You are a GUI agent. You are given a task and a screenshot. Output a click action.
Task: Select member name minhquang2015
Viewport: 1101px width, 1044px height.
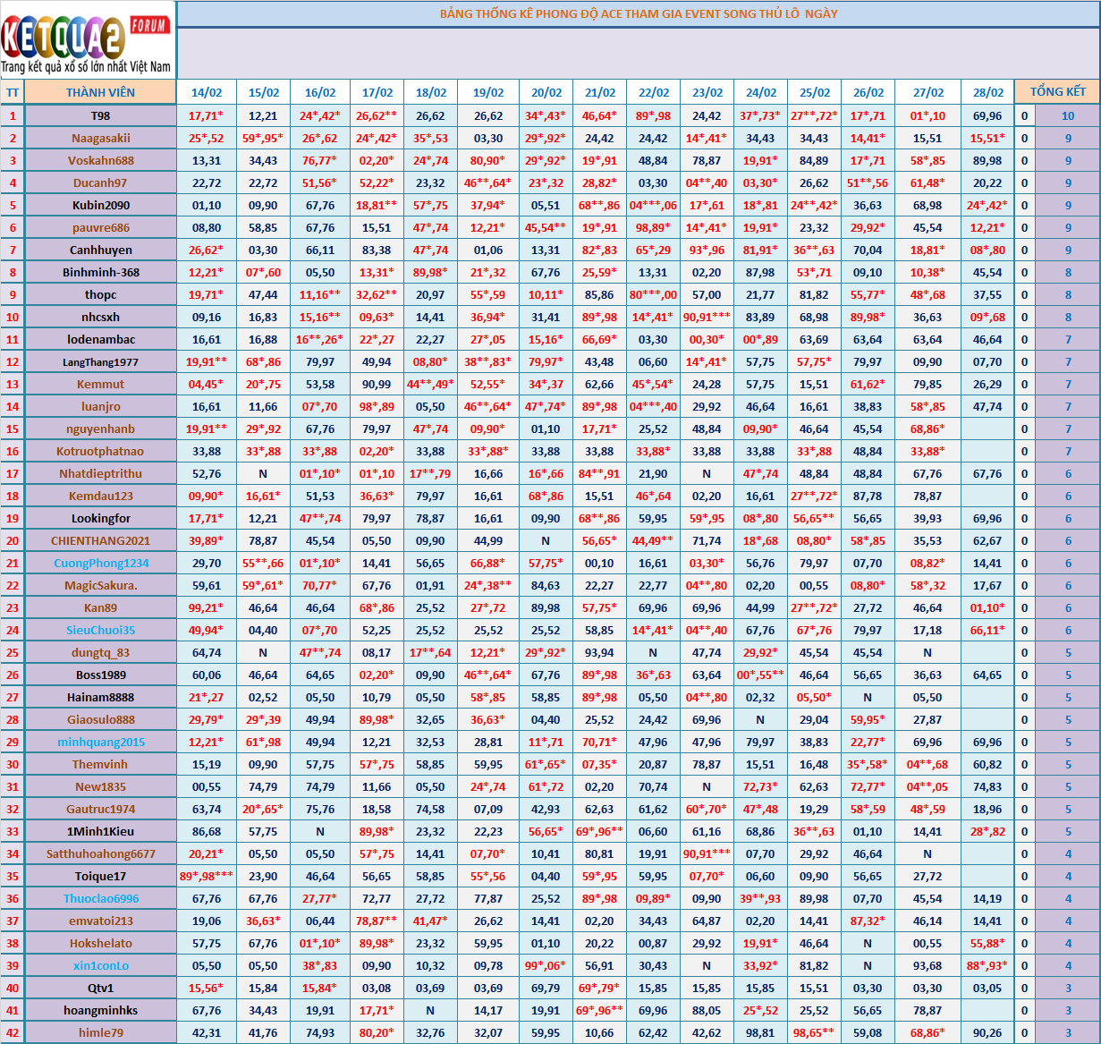(x=100, y=742)
